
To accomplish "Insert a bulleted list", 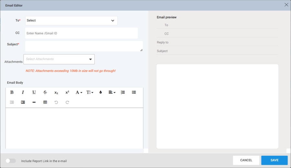I will coord(134,92).
